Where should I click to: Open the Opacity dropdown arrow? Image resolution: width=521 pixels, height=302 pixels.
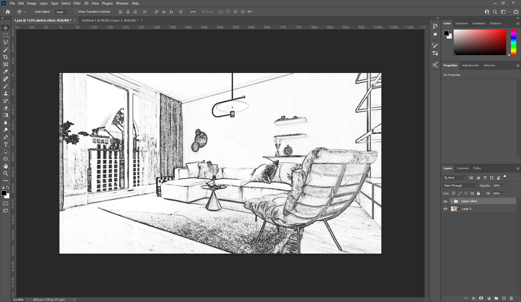[x=504, y=185]
